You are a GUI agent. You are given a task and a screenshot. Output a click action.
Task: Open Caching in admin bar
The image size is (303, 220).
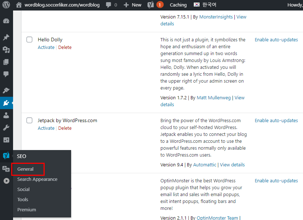(178, 5)
